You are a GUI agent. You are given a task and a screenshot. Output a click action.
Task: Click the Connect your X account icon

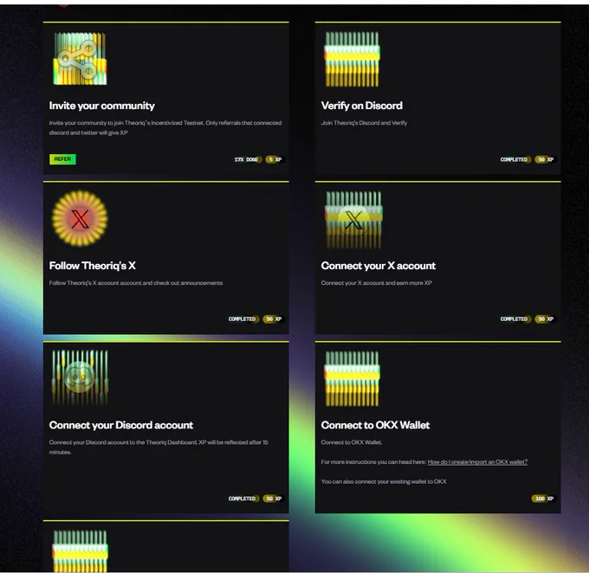[x=353, y=220]
